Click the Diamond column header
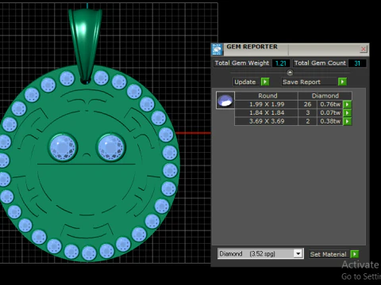Image resolution: width=381 pixels, height=285 pixels. pyautogui.click(x=325, y=96)
